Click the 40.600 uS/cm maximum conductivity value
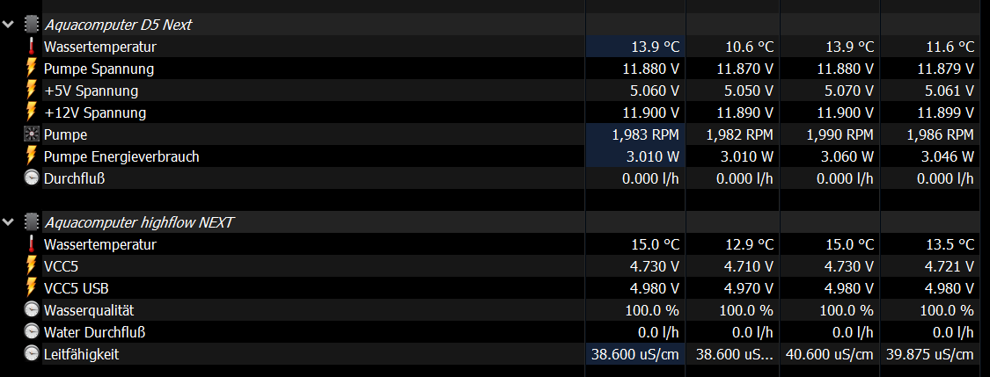 pos(830,355)
